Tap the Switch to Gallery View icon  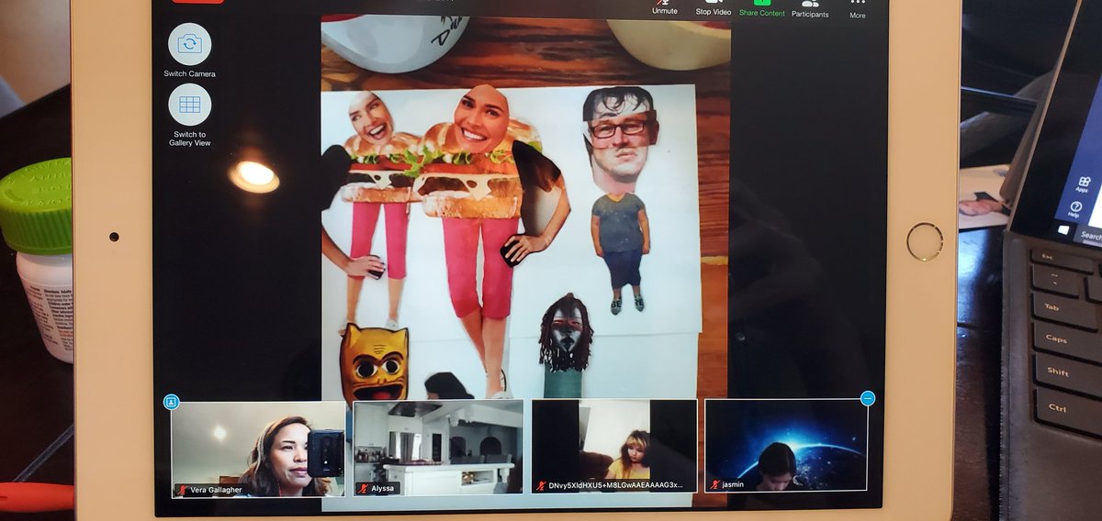coord(190,105)
